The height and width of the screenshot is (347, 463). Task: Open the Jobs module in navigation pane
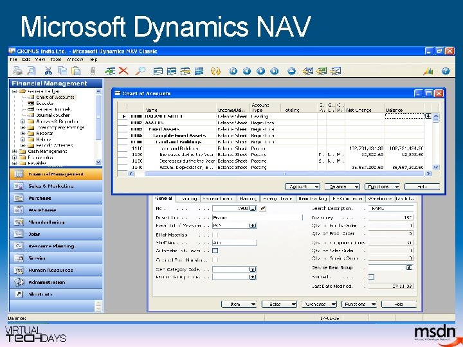point(56,234)
